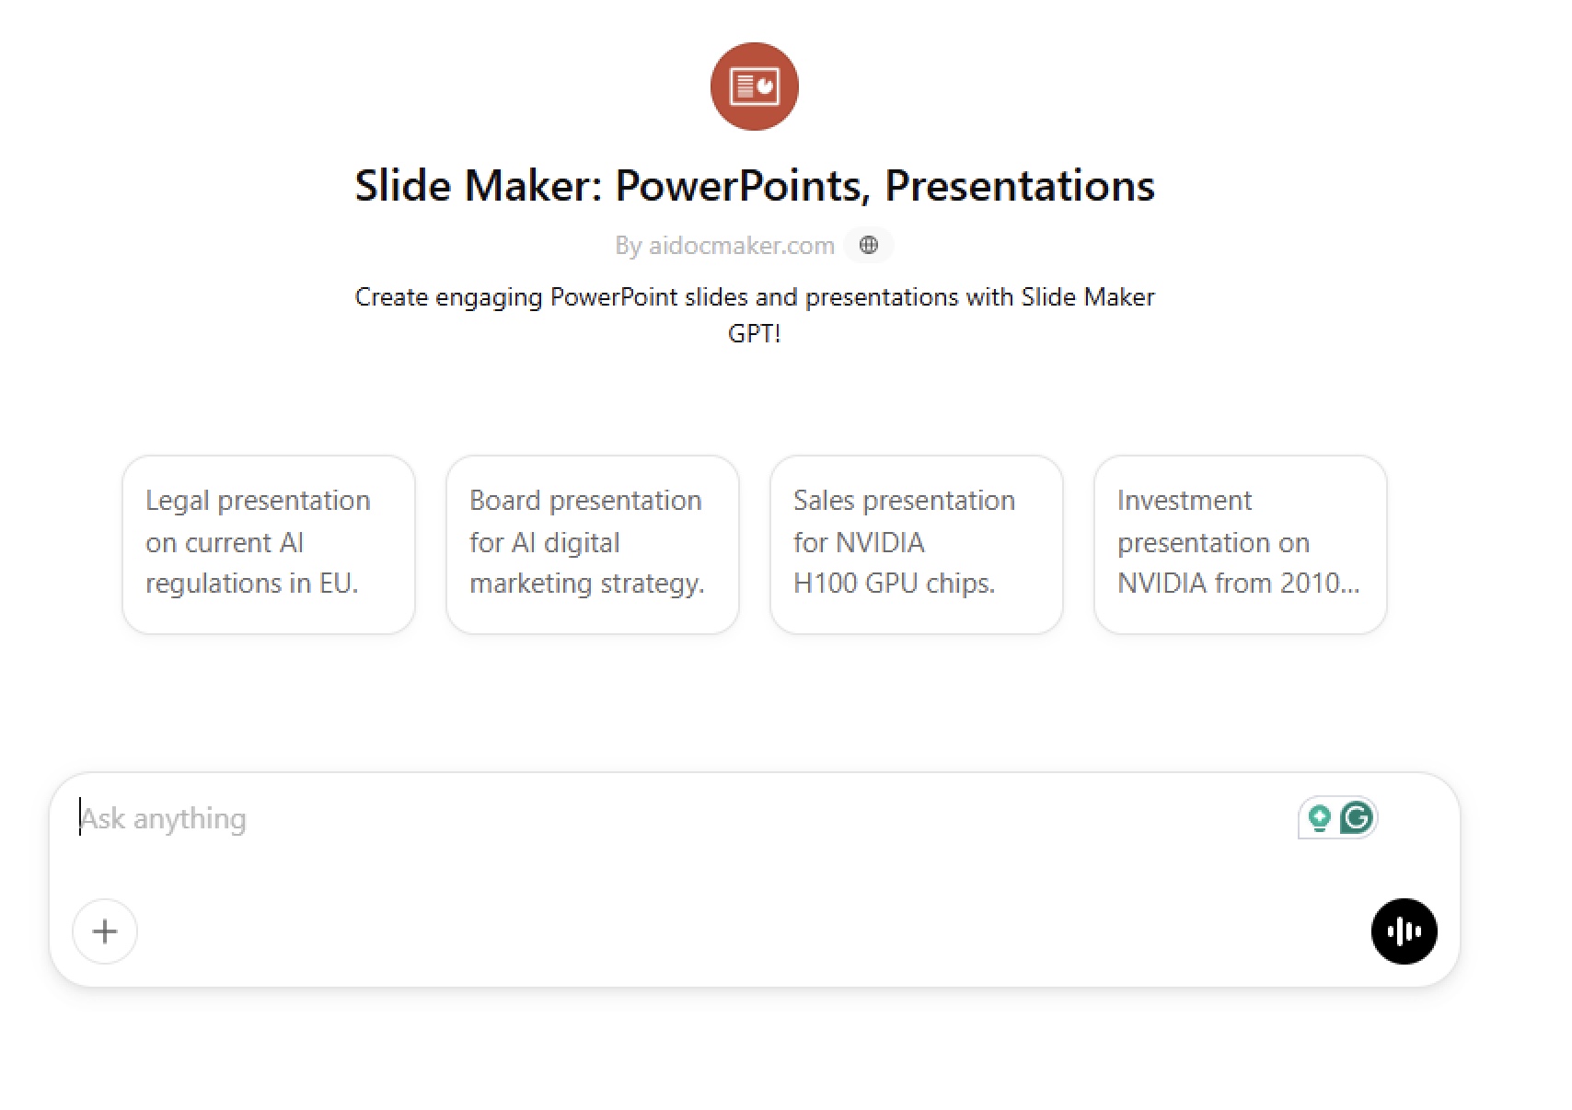Open the By aidocmaker.com author link
The image size is (1572, 1110).
pyautogui.click(x=724, y=246)
